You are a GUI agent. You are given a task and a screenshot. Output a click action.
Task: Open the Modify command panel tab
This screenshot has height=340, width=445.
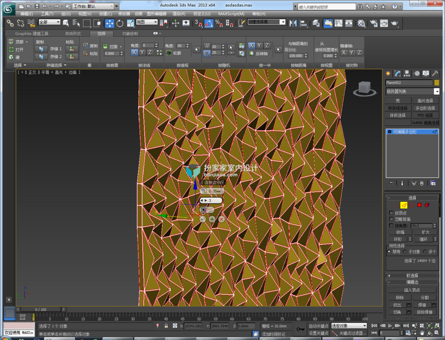398,74
